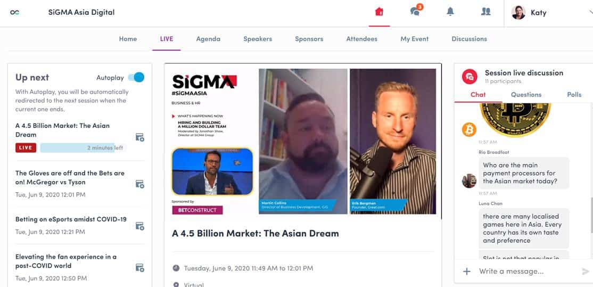Add Elevating the fan experience session to calendar

click(139, 267)
